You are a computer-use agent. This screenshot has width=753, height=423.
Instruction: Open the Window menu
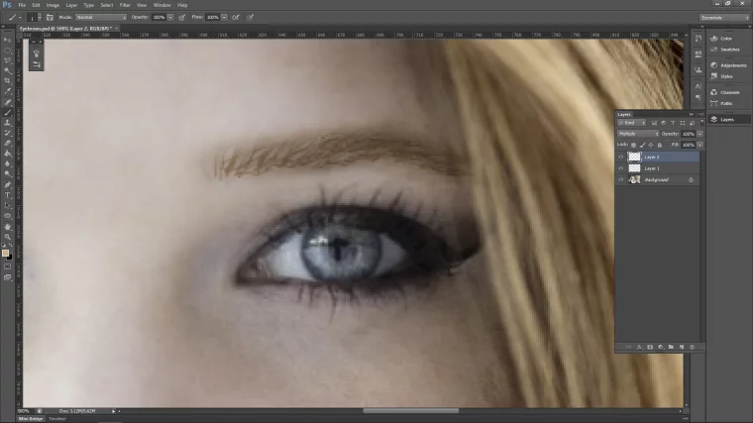(x=162, y=5)
